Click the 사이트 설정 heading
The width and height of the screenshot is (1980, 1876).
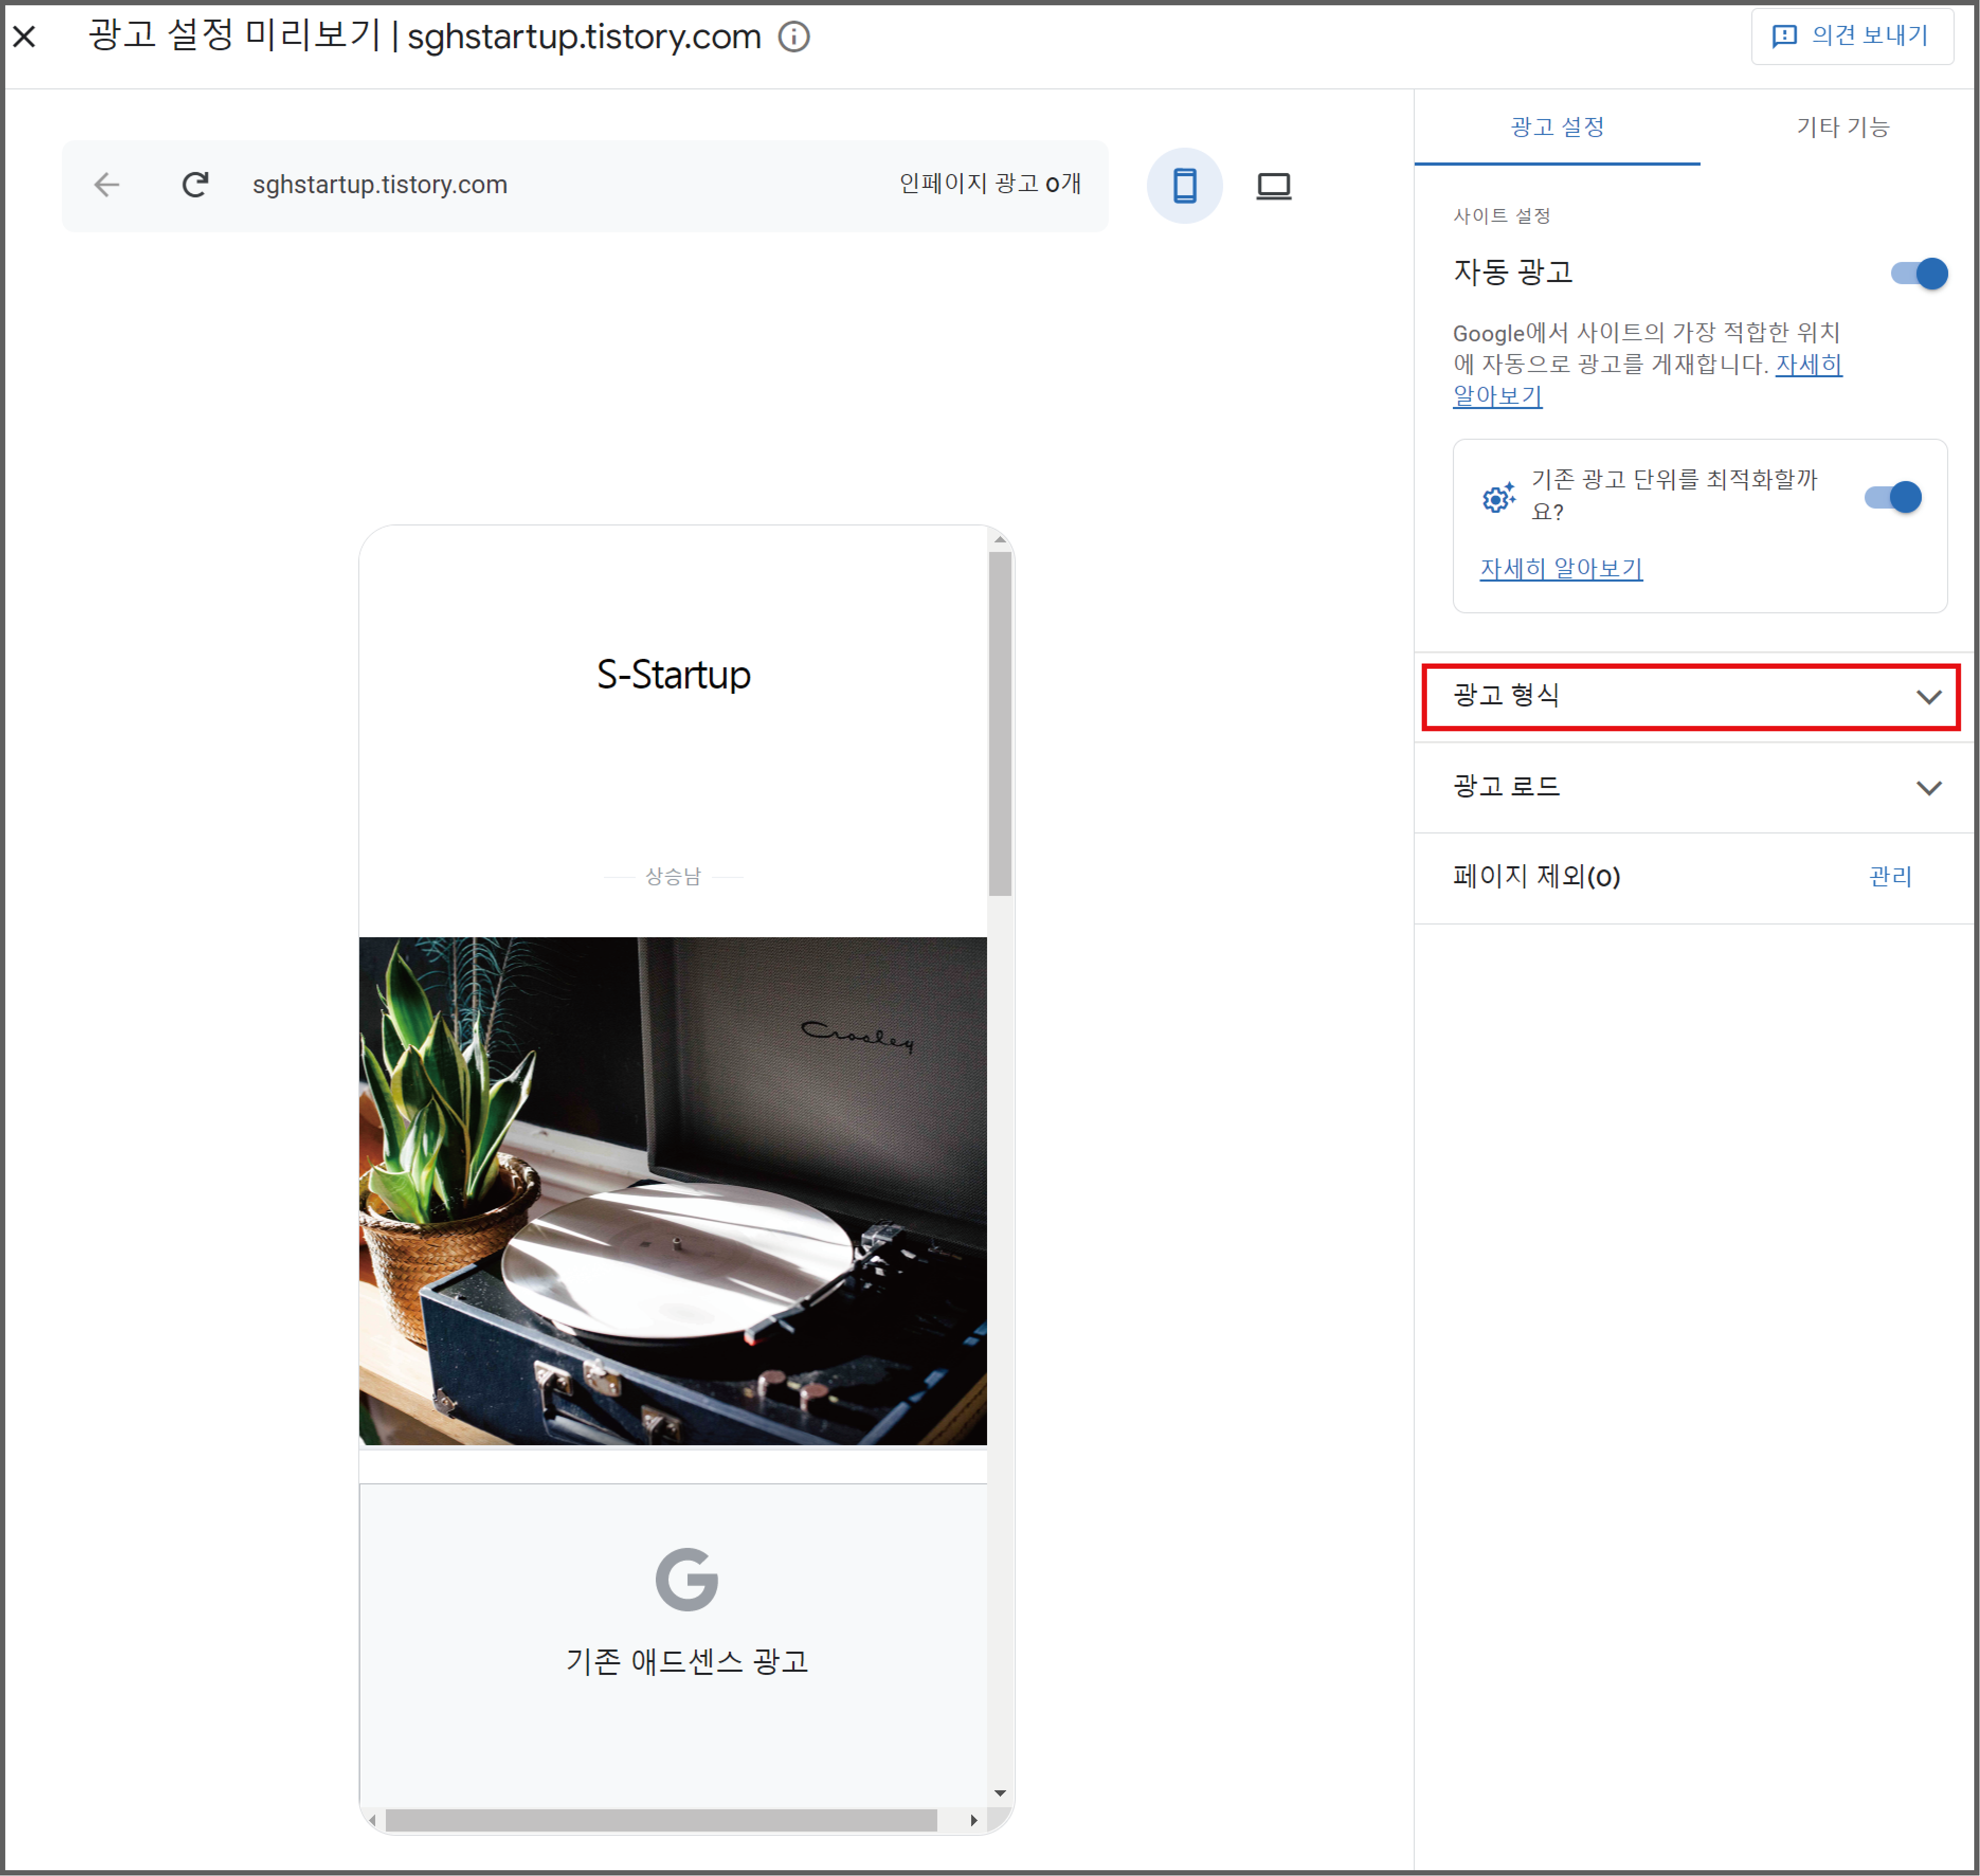tap(1501, 216)
